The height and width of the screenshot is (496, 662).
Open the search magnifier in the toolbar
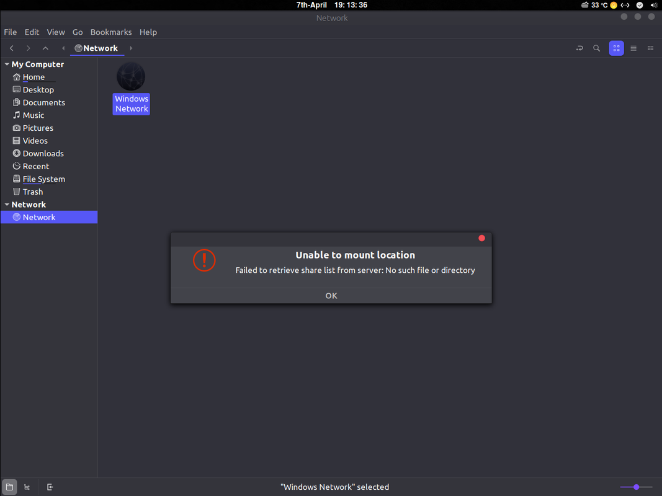click(x=596, y=48)
